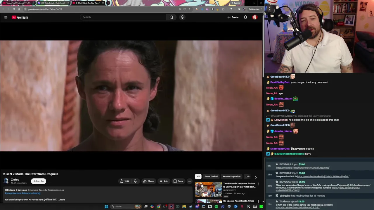Screen dimensions: 374x210
Task: Go to YouTube Premium home logo
Action: [20, 17]
